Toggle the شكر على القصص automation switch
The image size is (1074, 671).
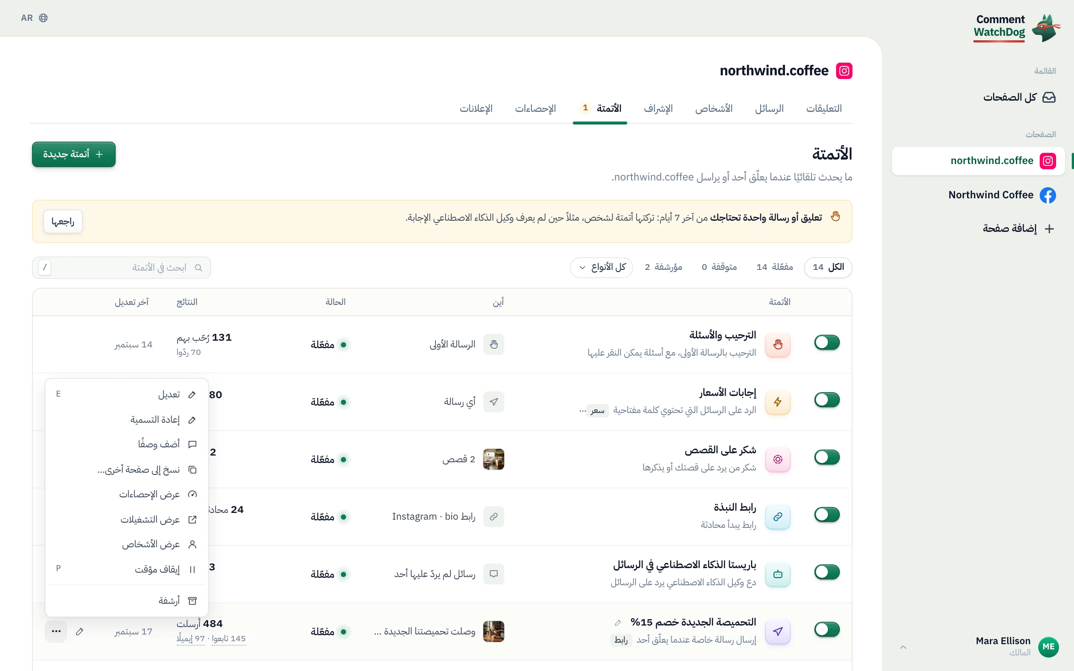click(x=827, y=457)
